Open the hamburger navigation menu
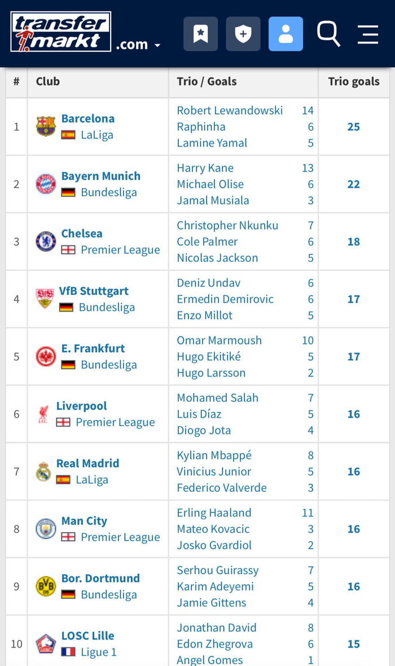 click(x=367, y=34)
